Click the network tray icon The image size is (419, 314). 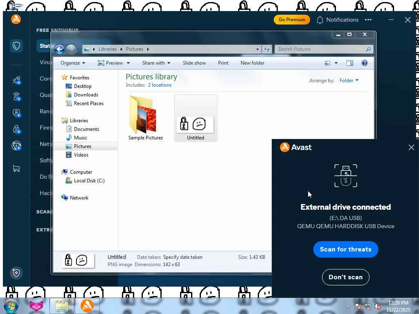[368, 307]
